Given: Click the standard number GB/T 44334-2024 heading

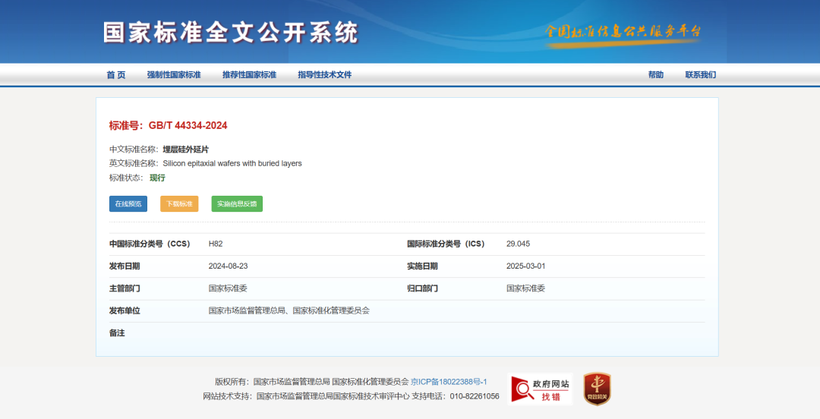Looking at the screenshot, I should [168, 125].
